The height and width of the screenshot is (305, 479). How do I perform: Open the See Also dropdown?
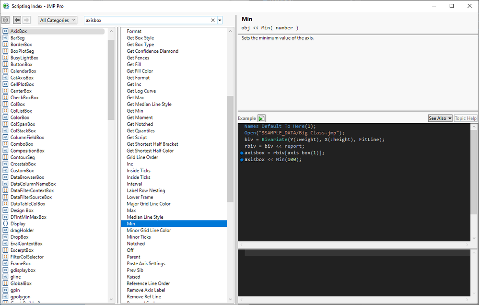(x=440, y=118)
